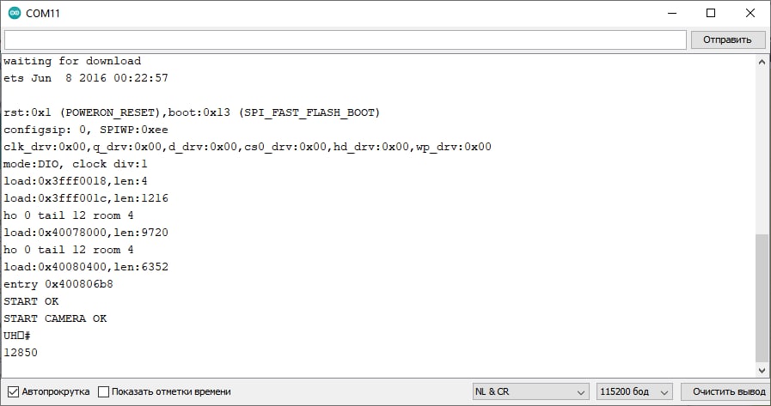Click the 'START CAMERA OK' output line

pyautogui.click(x=55, y=318)
